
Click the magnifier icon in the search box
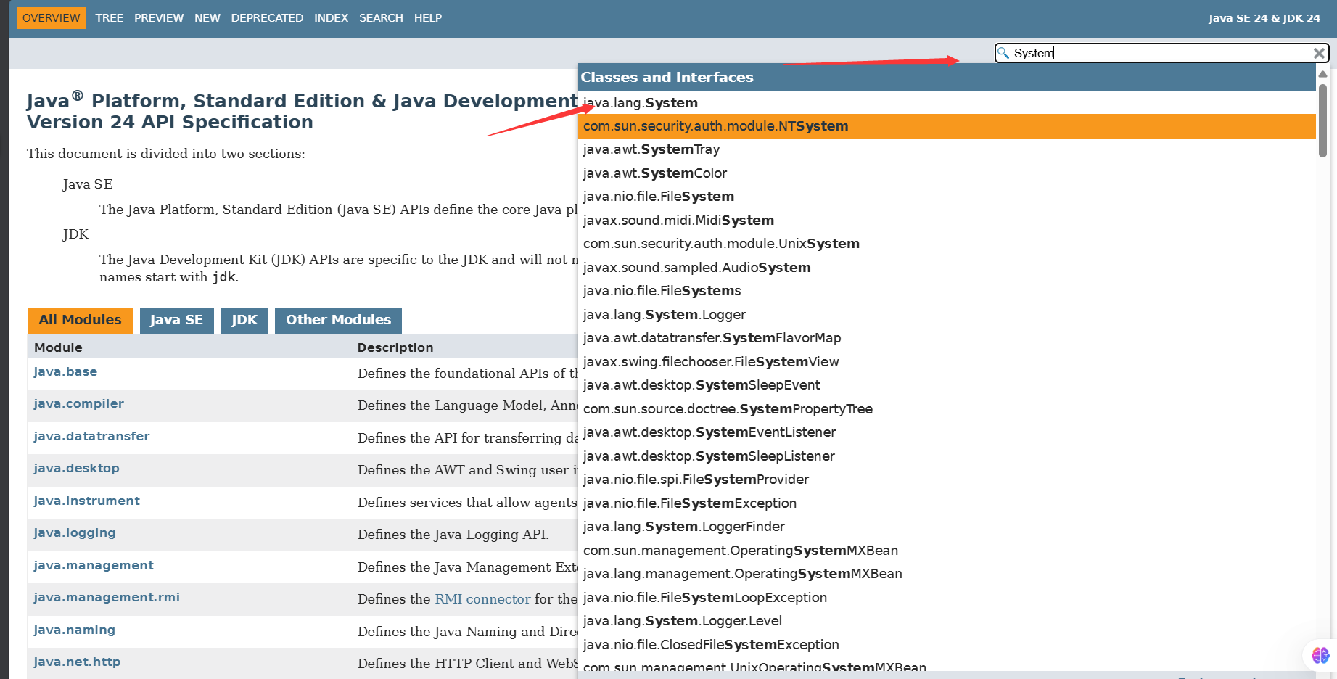[1003, 53]
